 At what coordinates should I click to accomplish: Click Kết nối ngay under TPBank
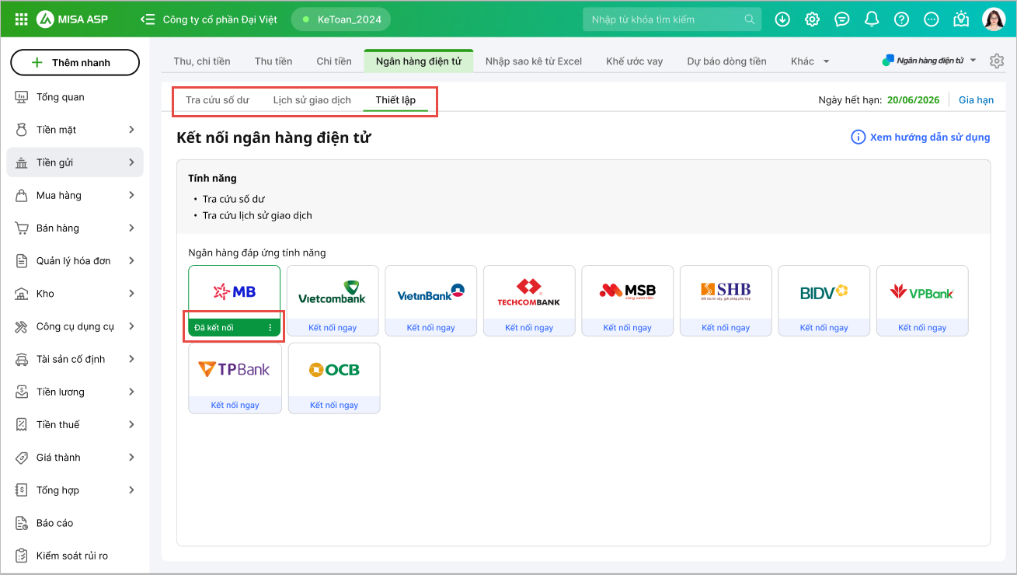point(235,406)
